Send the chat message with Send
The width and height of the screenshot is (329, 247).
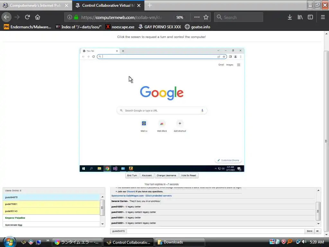[309, 231]
